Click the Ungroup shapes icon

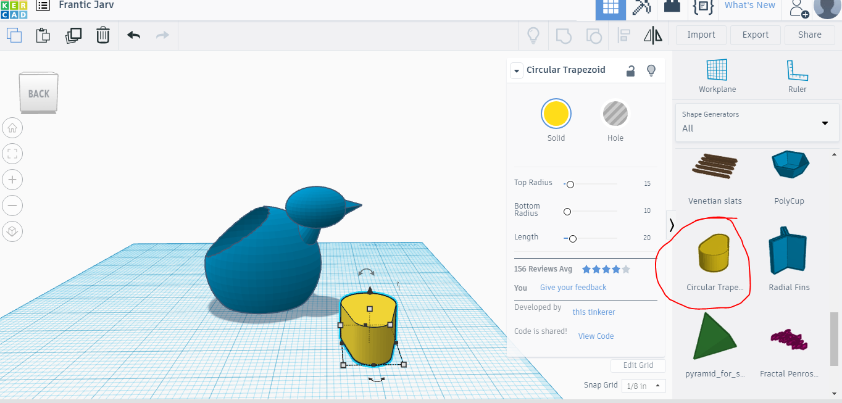(x=593, y=35)
